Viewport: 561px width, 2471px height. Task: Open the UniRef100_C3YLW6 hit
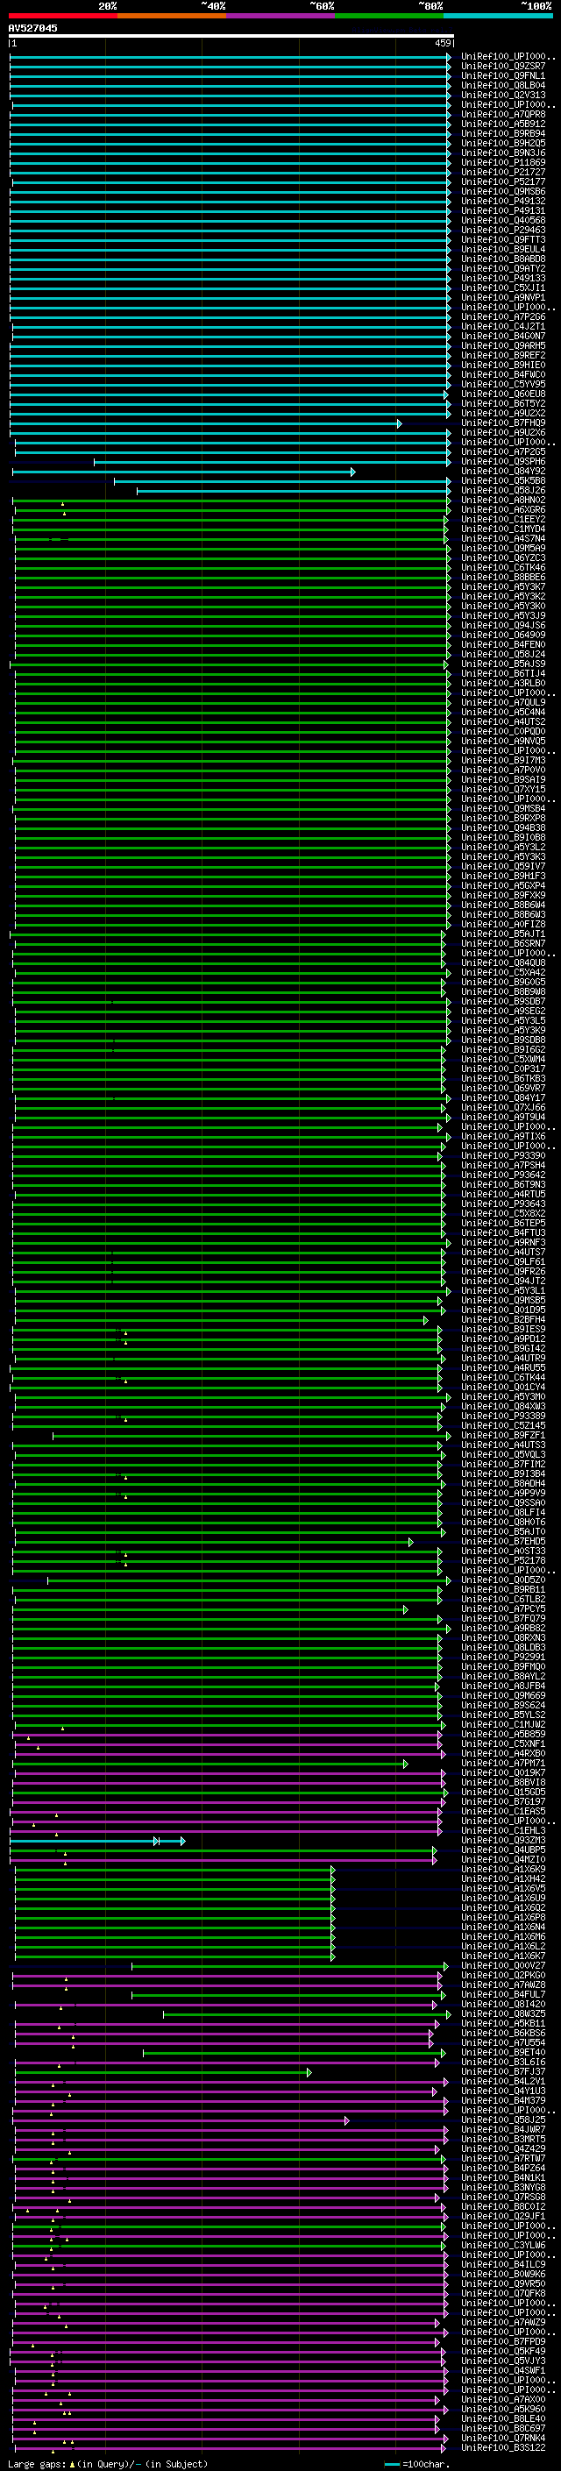[503, 2246]
